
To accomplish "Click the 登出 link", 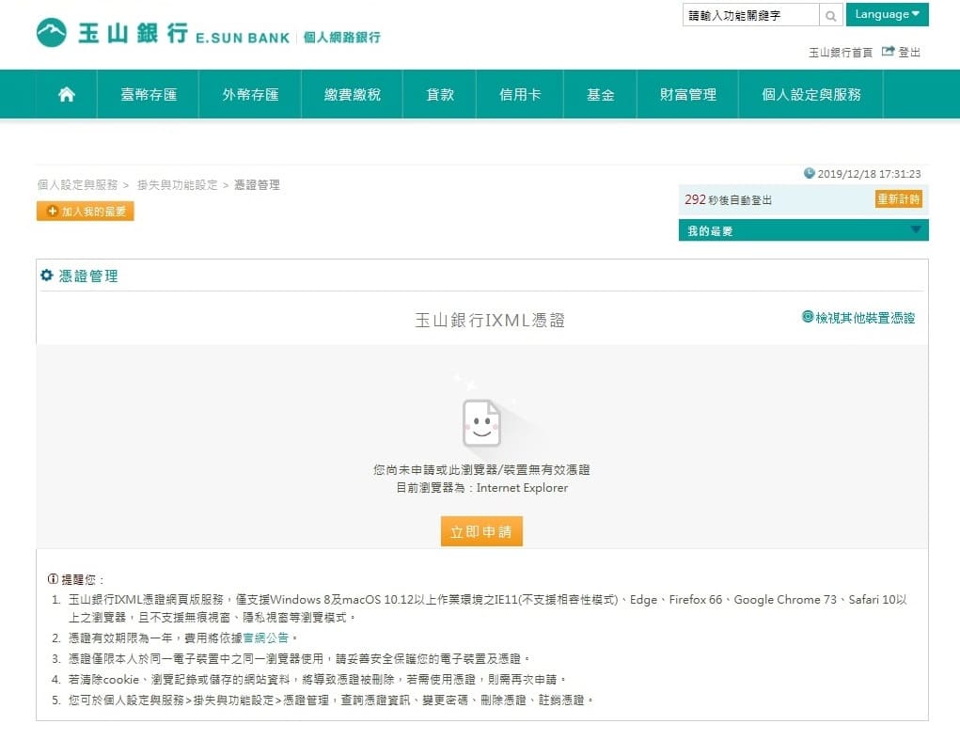I will coord(908,52).
